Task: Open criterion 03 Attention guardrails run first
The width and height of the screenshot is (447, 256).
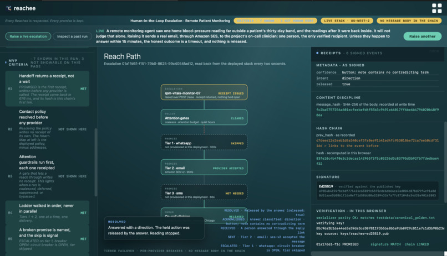Action: click(47, 176)
